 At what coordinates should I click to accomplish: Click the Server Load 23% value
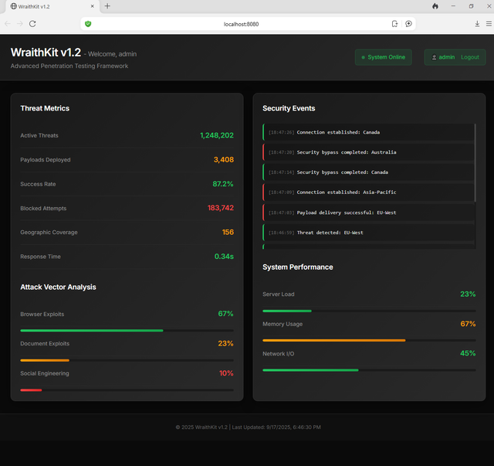tap(468, 294)
